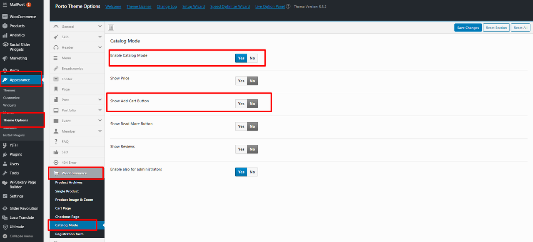Open the Live Option Panel link
Image resolution: width=533 pixels, height=242 pixels.
[x=270, y=7]
